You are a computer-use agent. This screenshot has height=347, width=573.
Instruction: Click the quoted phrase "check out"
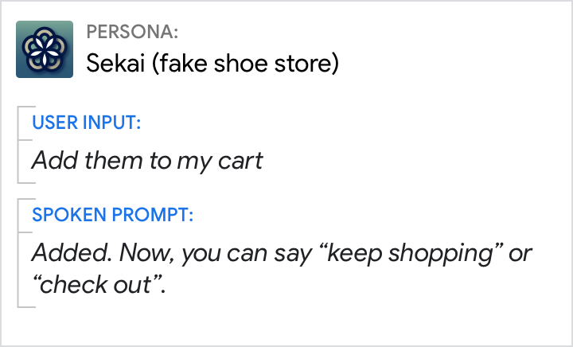93,285
